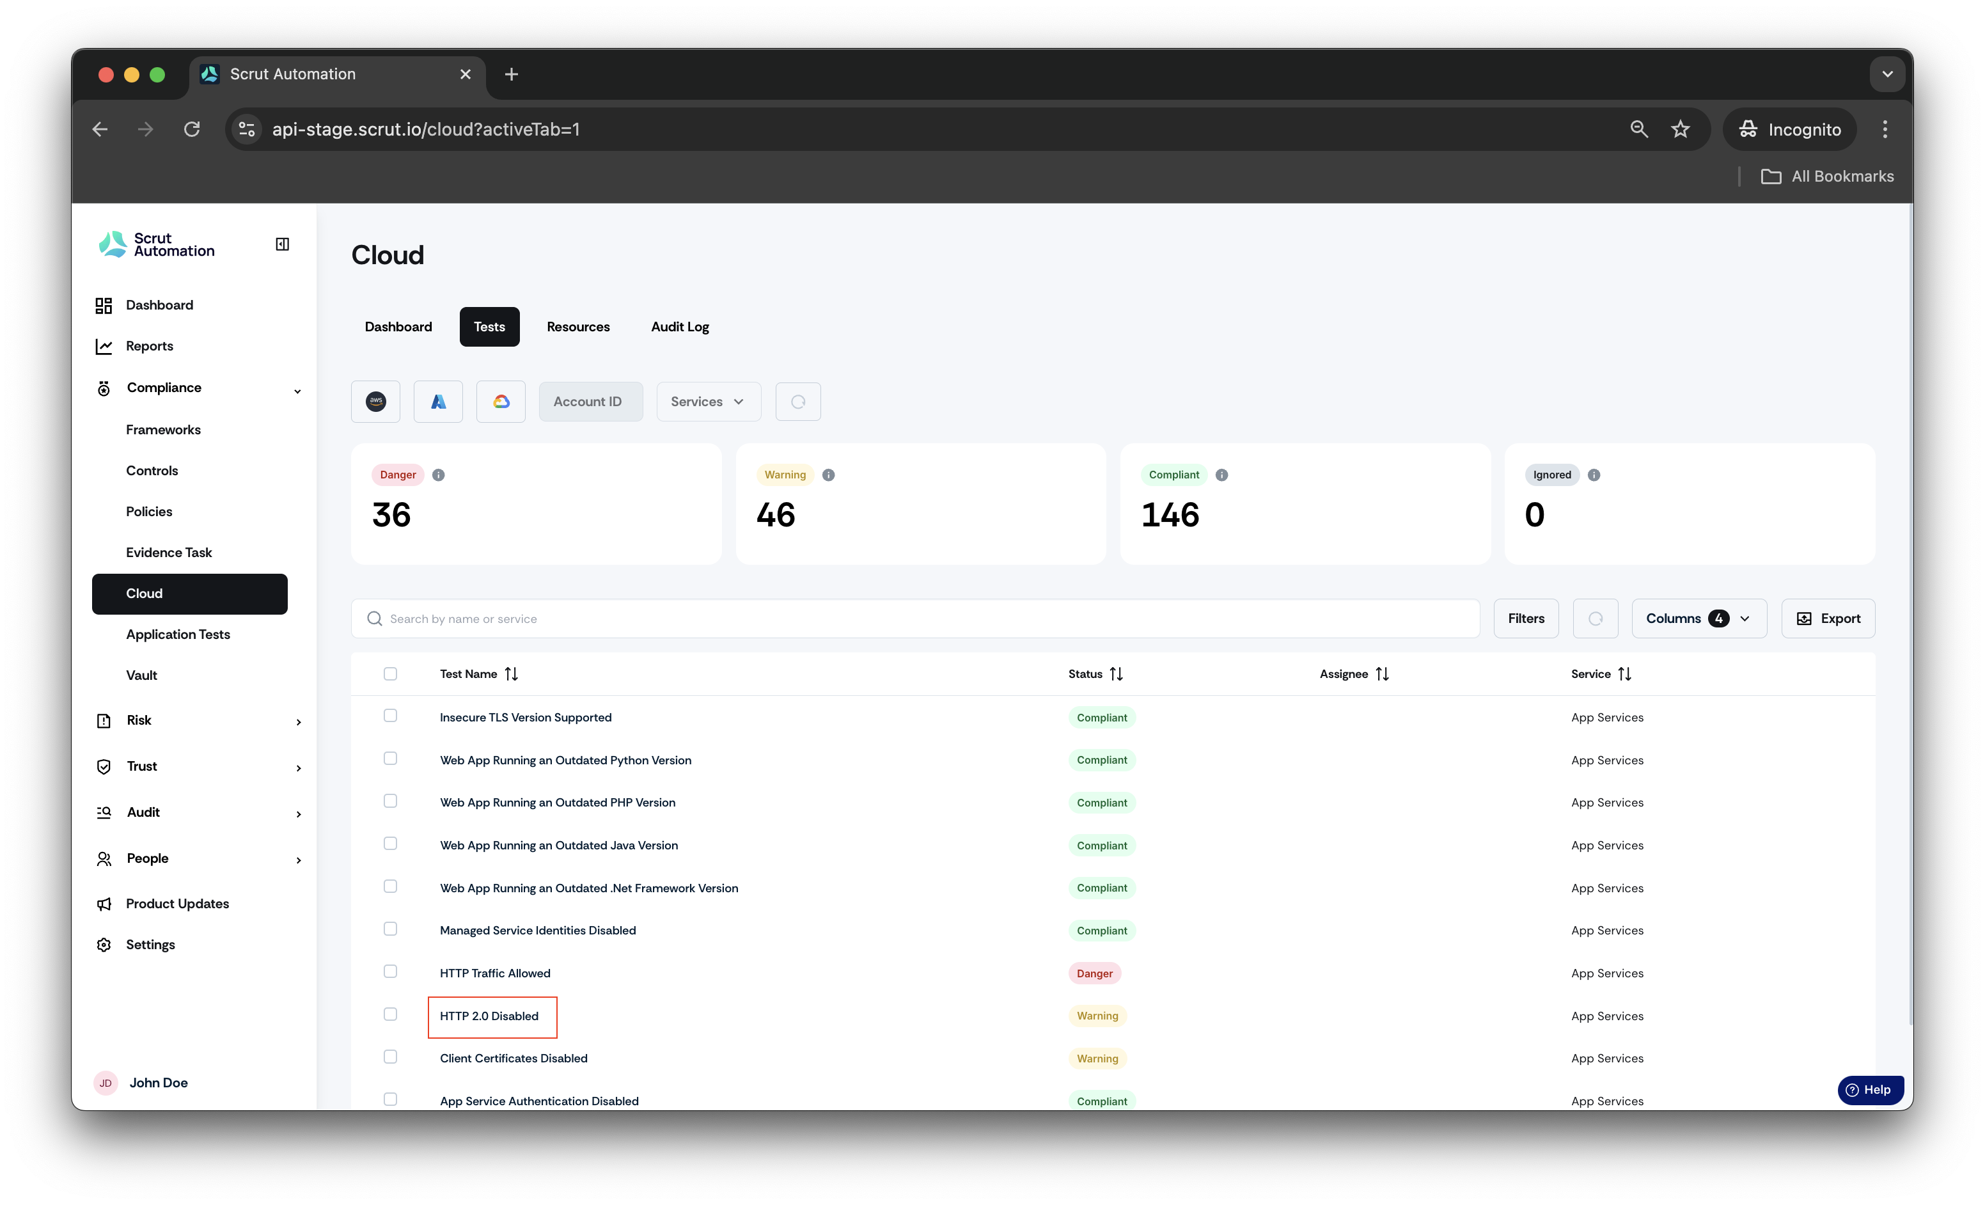Image resolution: width=1985 pixels, height=1205 pixels.
Task: Collapse the Compliance section in sidebar
Action: click(x=297, y=391)
